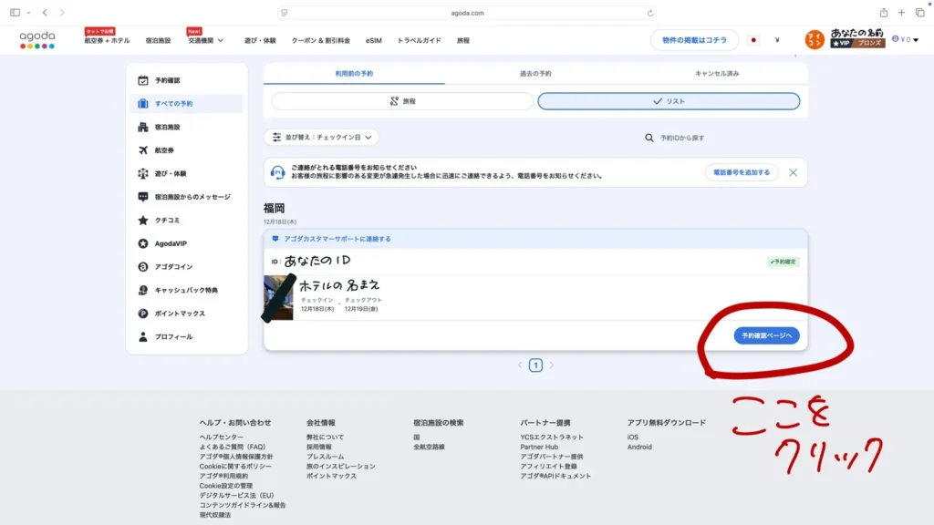Open プロフィール using the person icon
Viewport: 934px width, 525px height.
[x=143, y=335]
